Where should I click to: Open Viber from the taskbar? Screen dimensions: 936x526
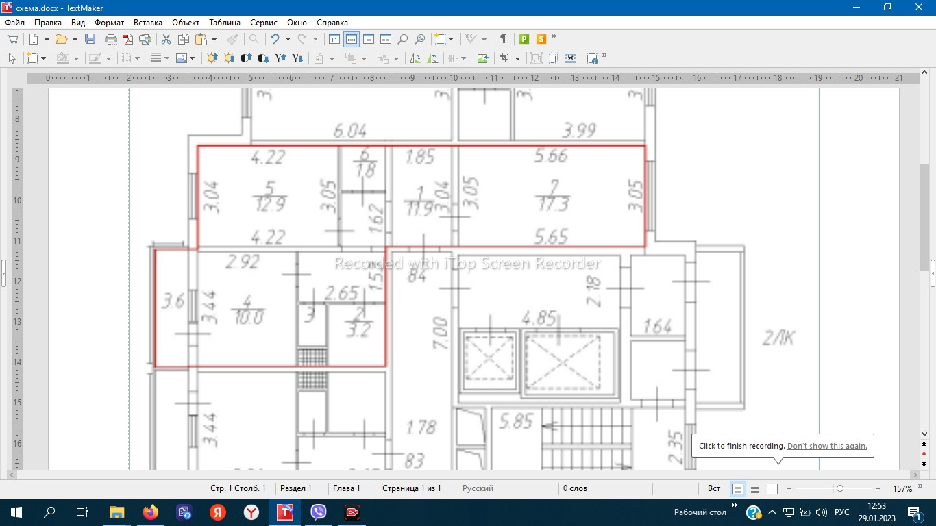click(319, 512)
